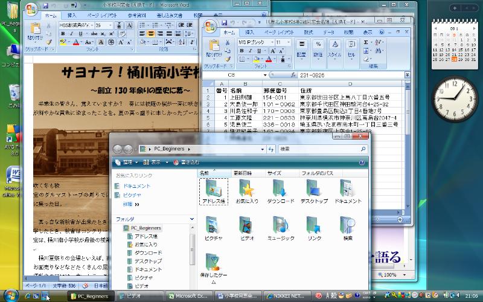Toggle Bold in Excel ribbon
483x302 pixels.
242,51
